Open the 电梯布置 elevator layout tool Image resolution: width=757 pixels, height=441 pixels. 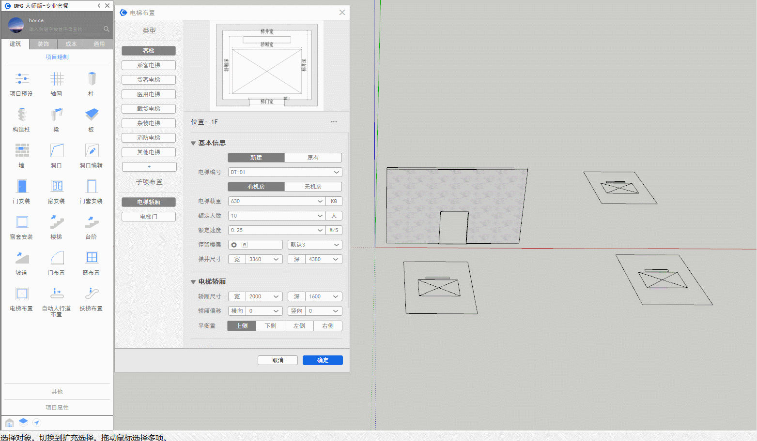[22, 294]
